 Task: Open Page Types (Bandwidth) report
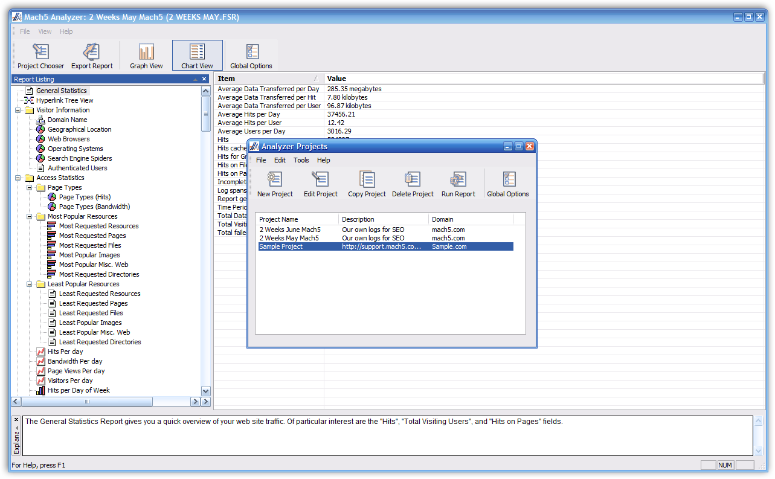pos(94,207)
